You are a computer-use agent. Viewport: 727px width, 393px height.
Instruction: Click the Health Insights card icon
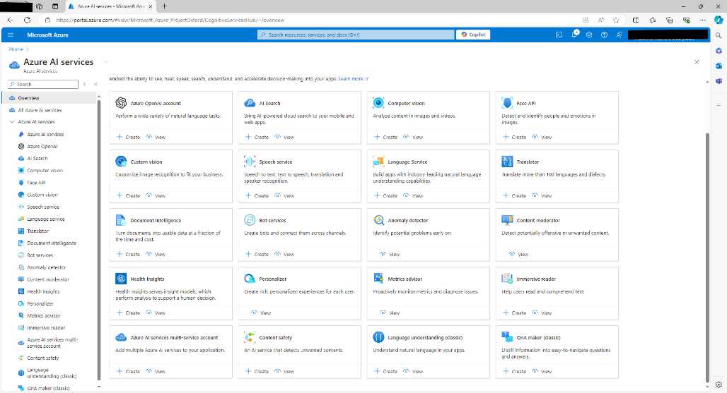121,278
